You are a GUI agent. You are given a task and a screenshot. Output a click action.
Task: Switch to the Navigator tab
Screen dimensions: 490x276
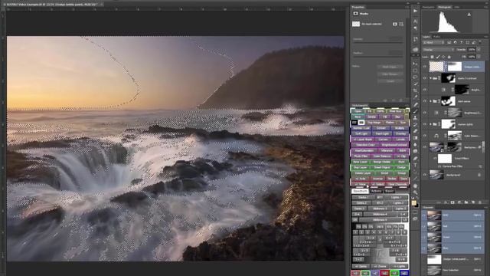click(x=429, y=7)
